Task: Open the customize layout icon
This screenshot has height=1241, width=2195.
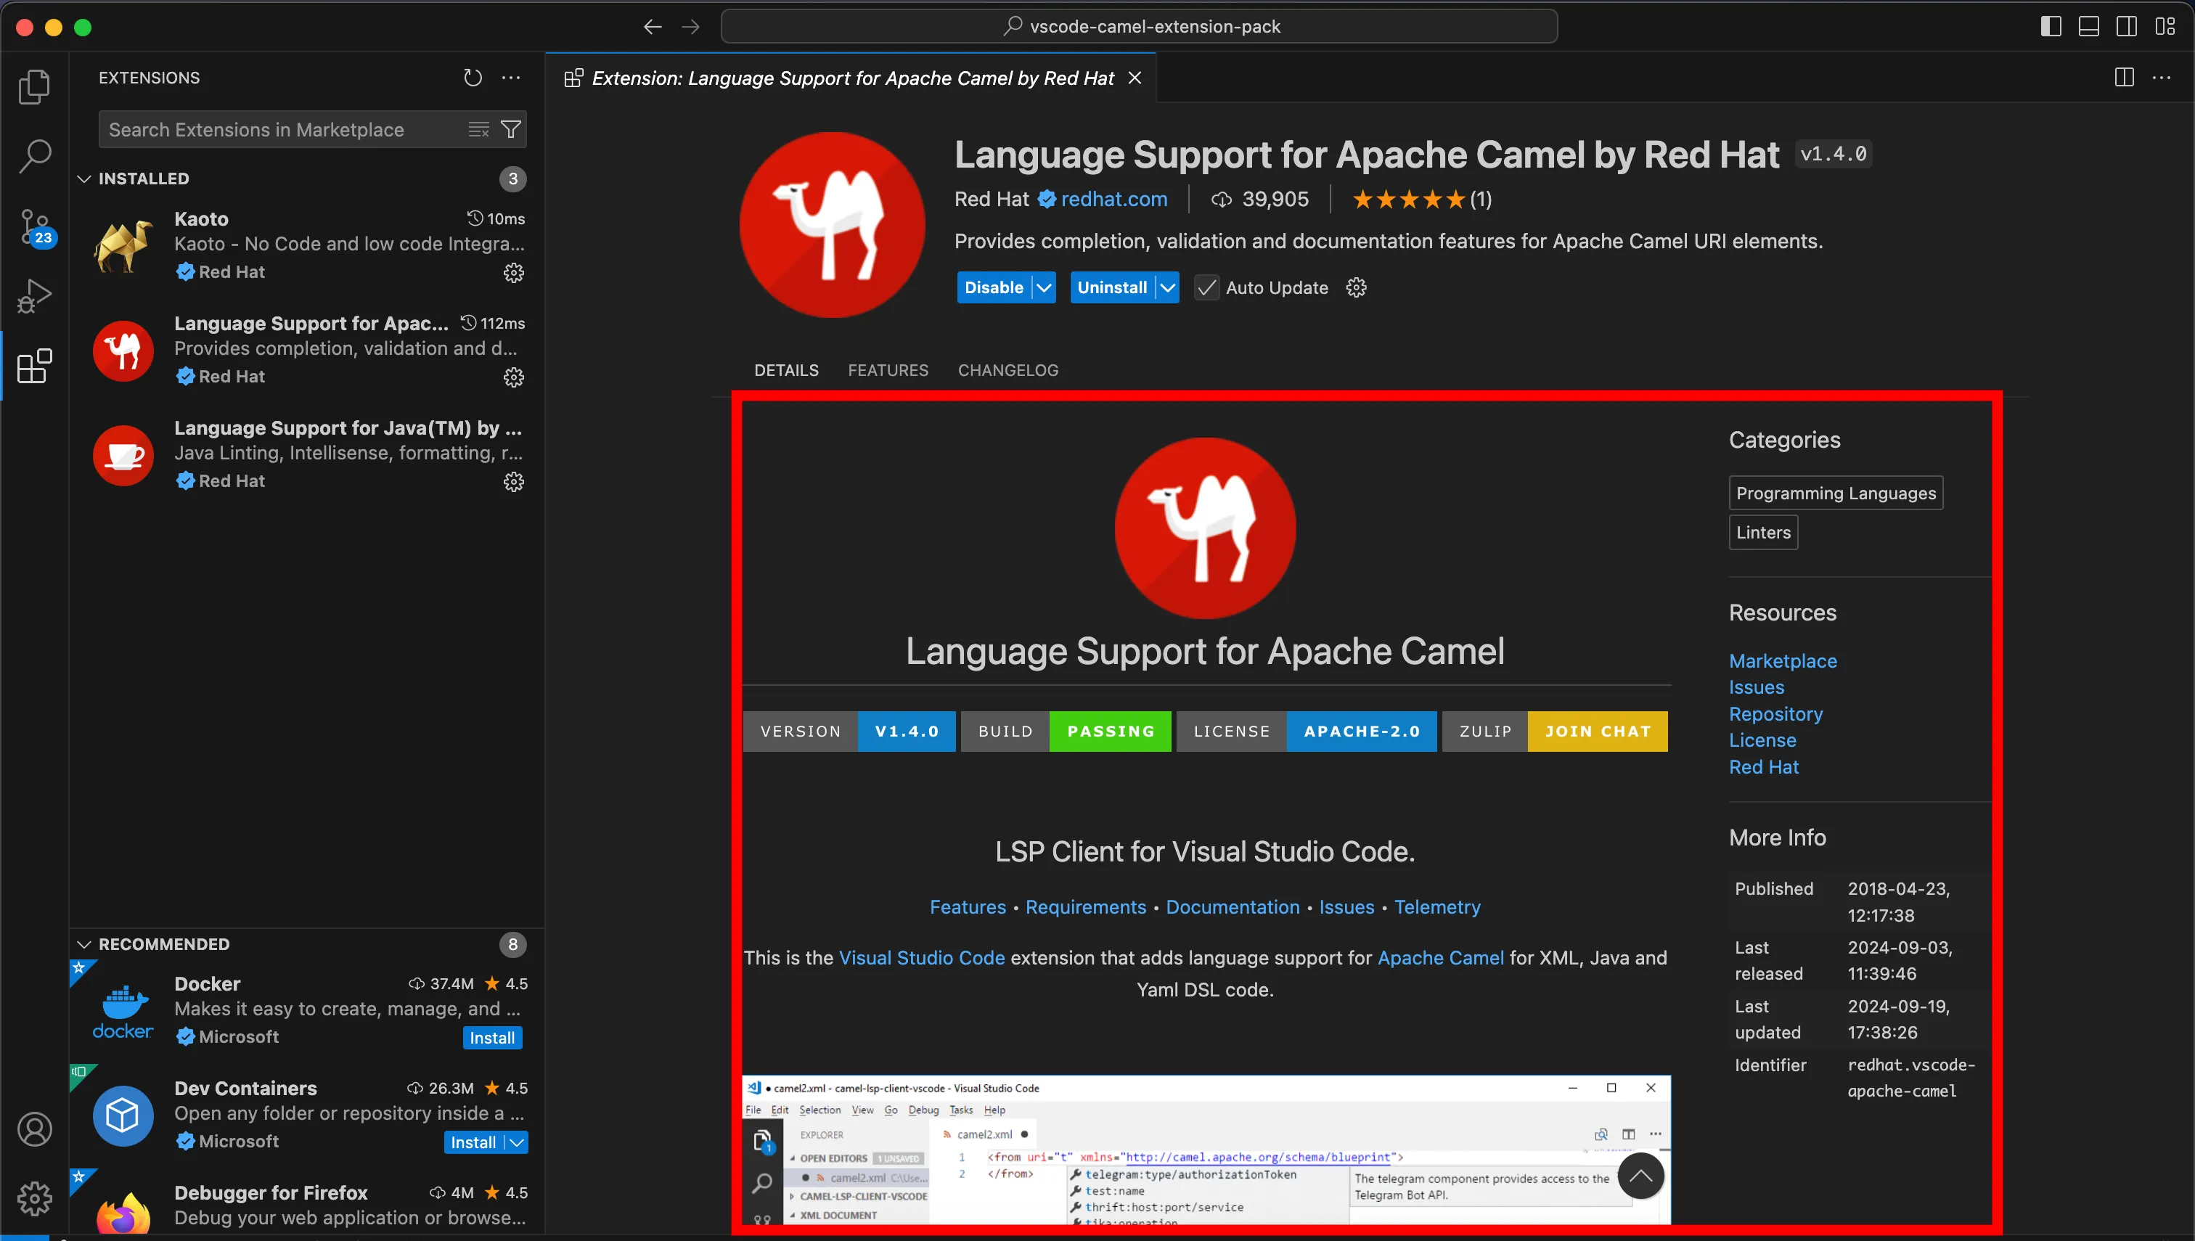Action: coord(2165,26)
